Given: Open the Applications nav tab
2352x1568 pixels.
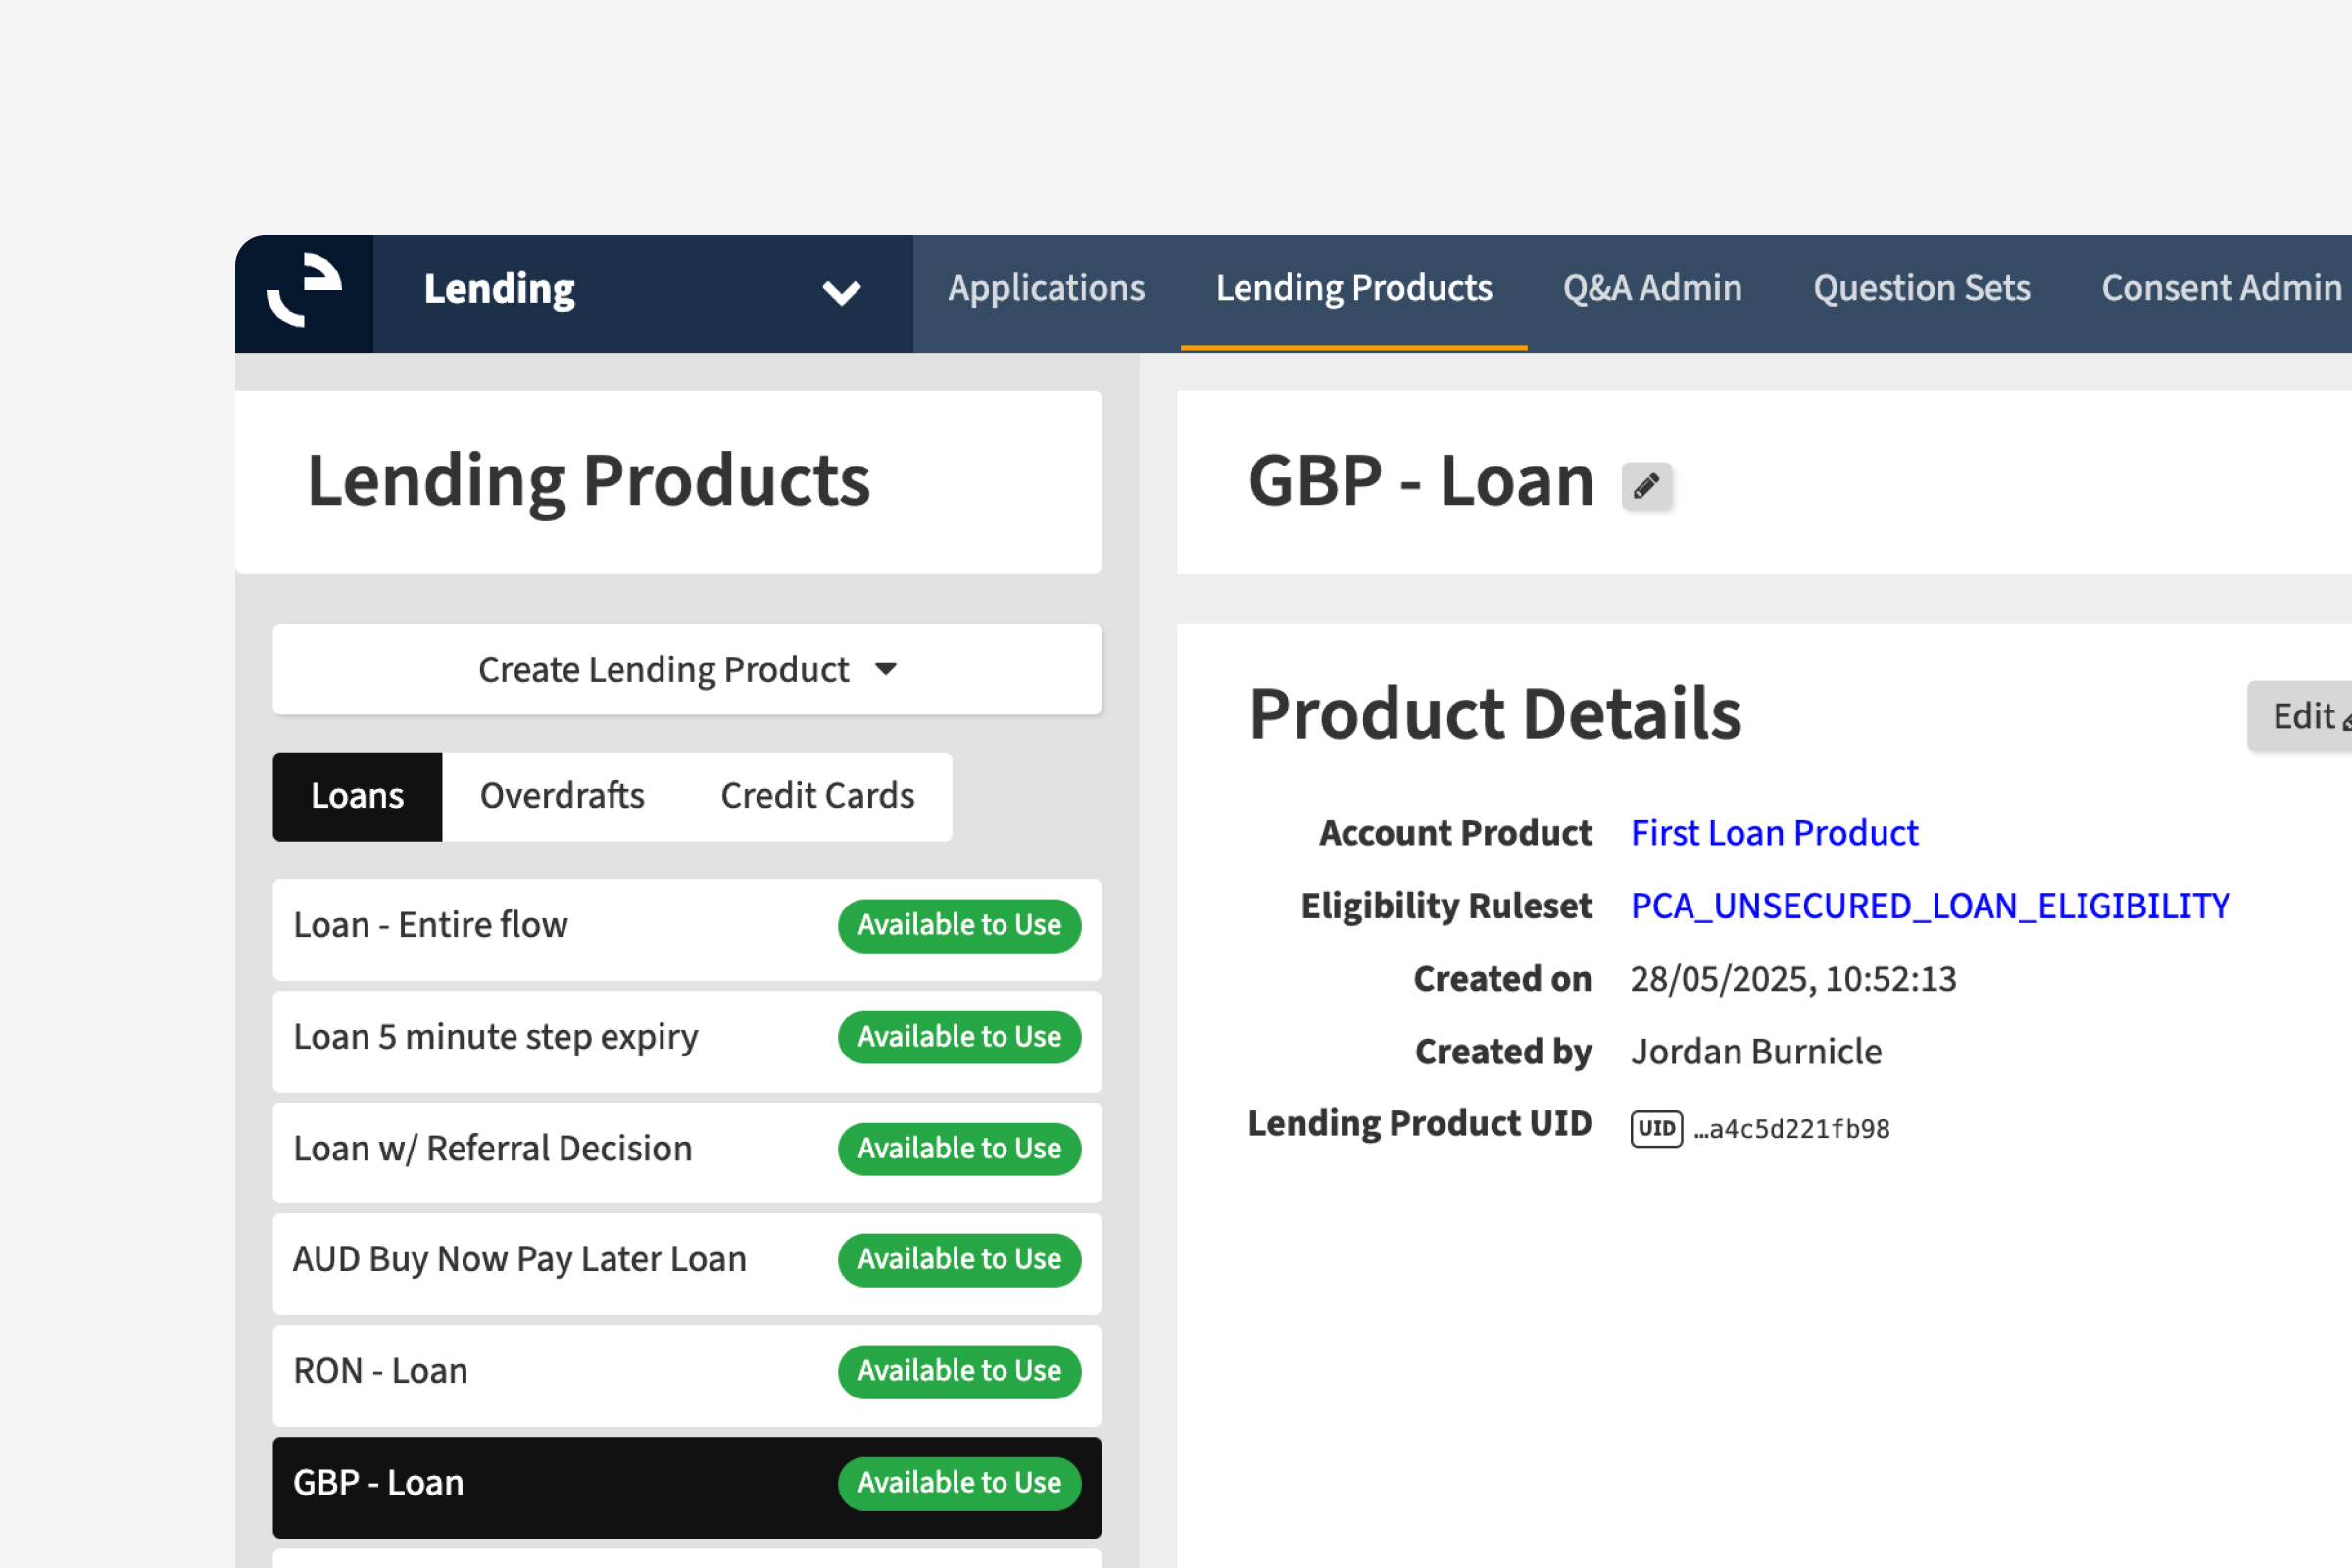Looking at the screenshot, I should point(1046,289).
